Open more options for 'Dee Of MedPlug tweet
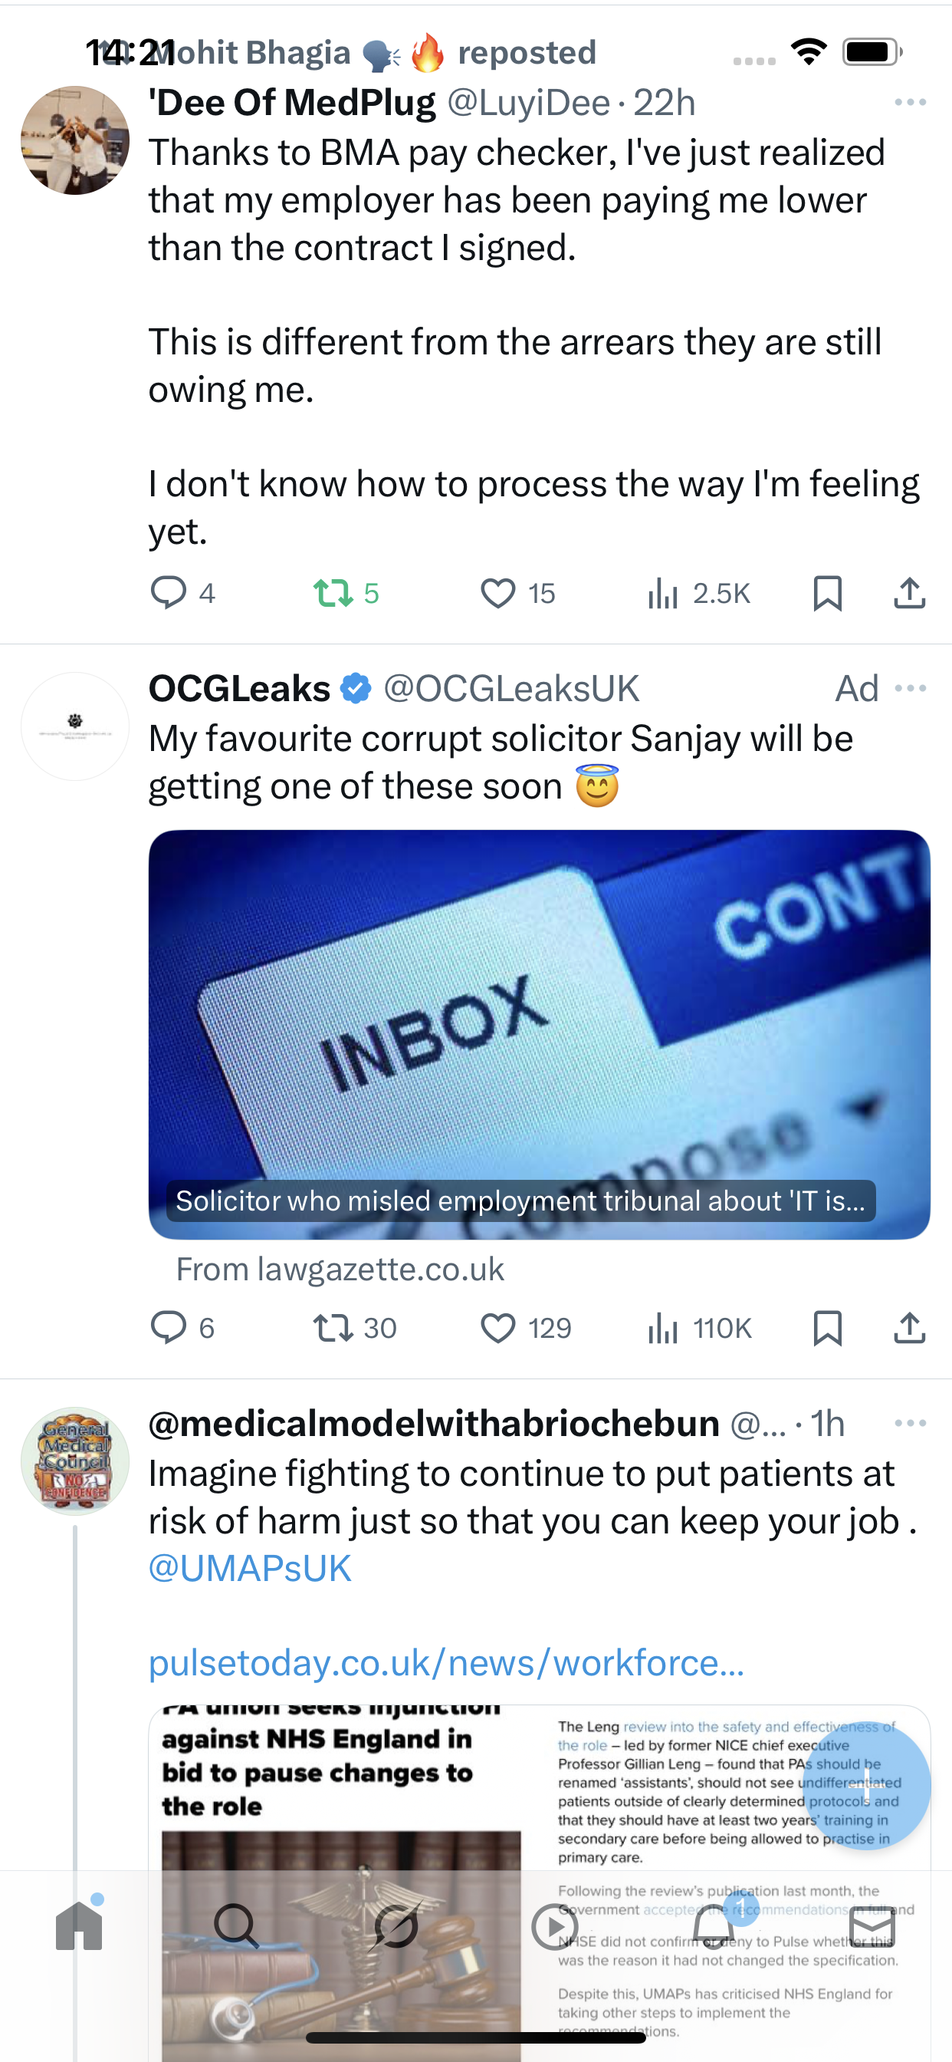 coord(911,103)
